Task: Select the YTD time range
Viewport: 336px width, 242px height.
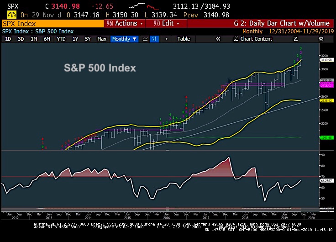Action: pos(61,39)
